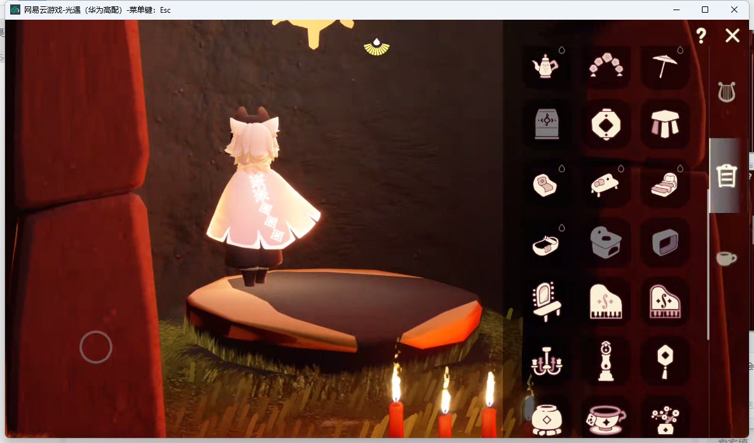This screenshot has width=754, height=443.
Task: Choose the white grand piano
Action: [x=606, y=303]
